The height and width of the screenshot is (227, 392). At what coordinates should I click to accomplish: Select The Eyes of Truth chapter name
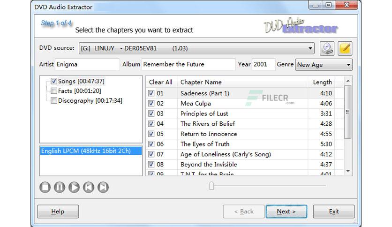[x=205, y=144]
